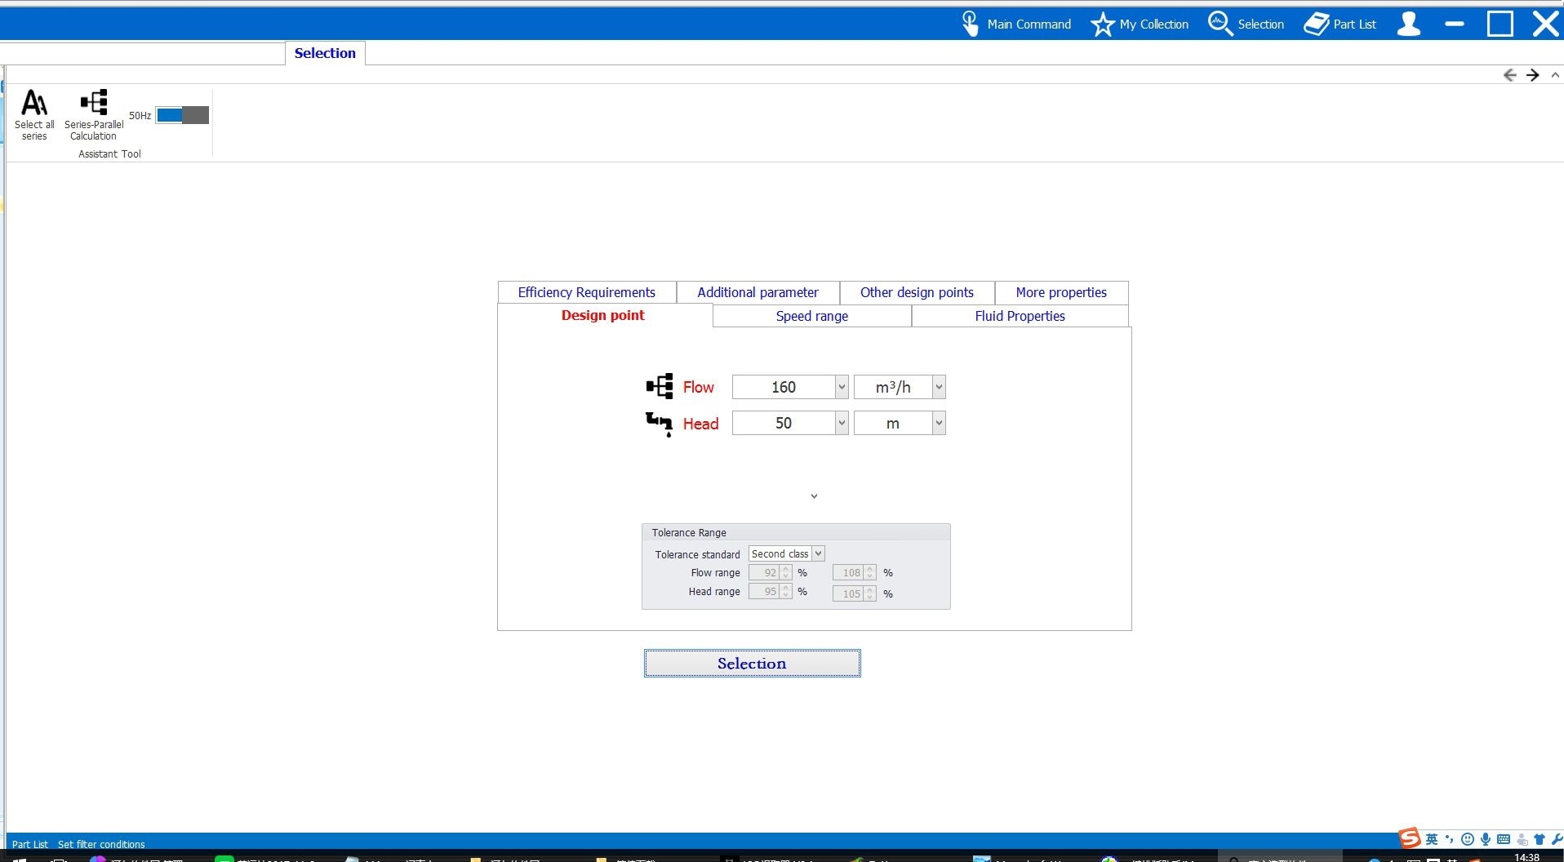The width and height of the screenshot is (1564, 862).
Task: Open the Series-Parallel Calculation tool
Action: click(94, 104)
